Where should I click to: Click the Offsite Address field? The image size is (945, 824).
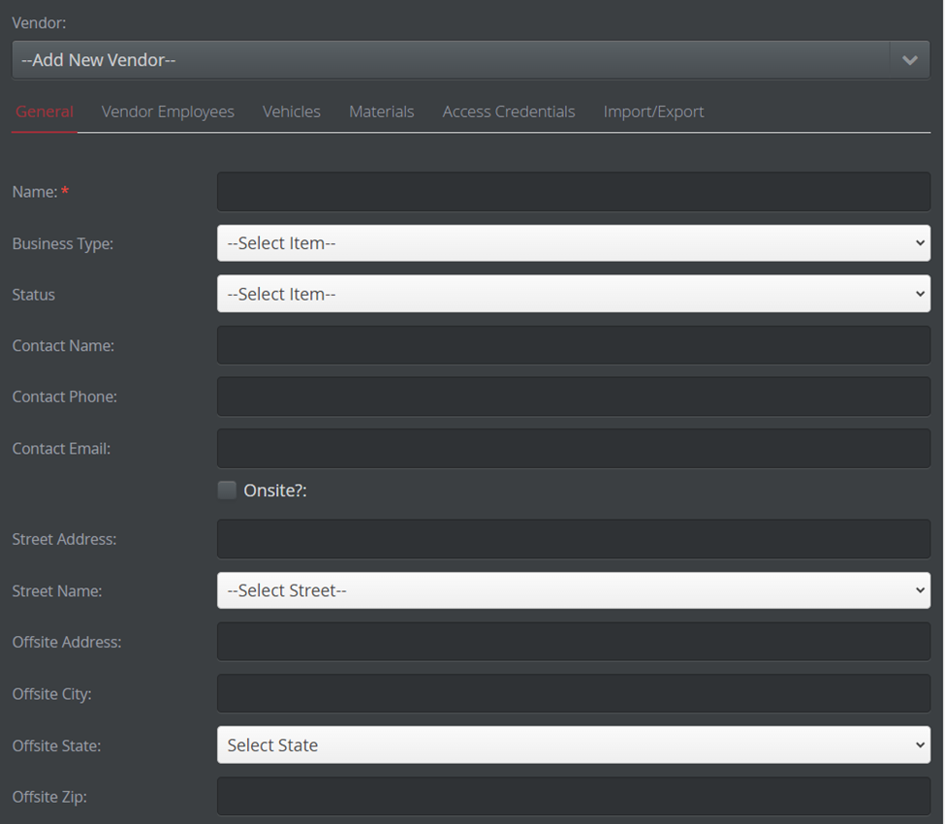574,642
